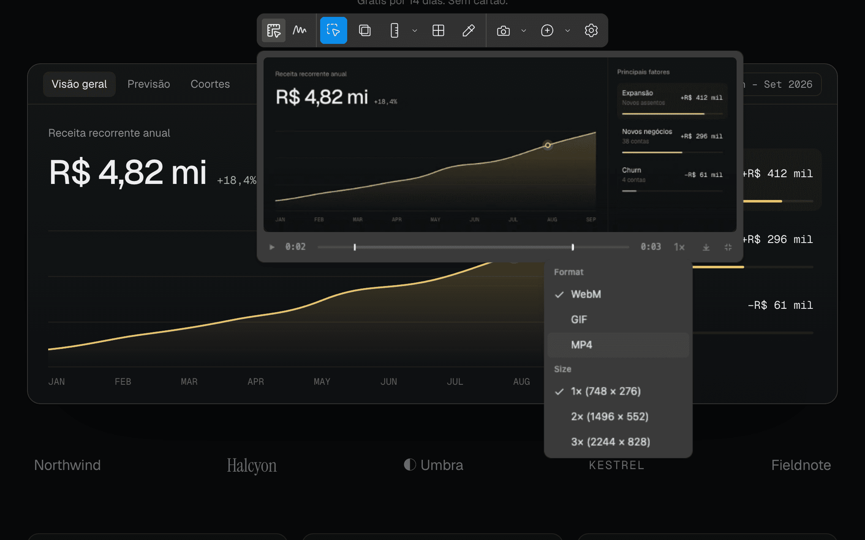
Task: Click the Fieldnote logo
Action: tap(801, 465)
